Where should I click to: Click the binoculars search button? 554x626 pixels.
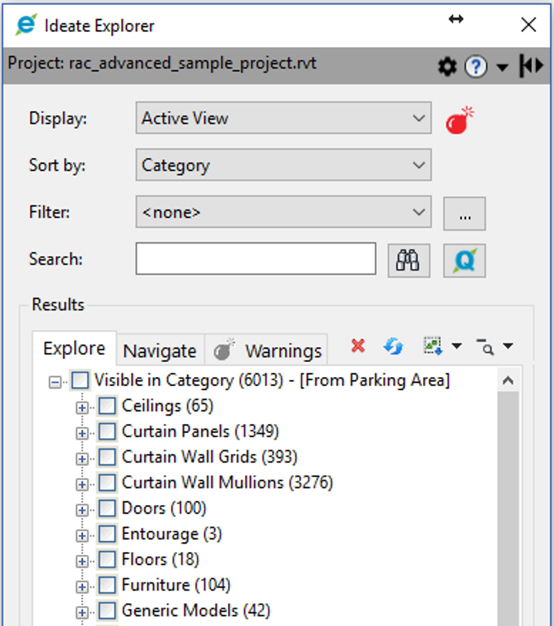pyautogui.click(x=409, y=260)
